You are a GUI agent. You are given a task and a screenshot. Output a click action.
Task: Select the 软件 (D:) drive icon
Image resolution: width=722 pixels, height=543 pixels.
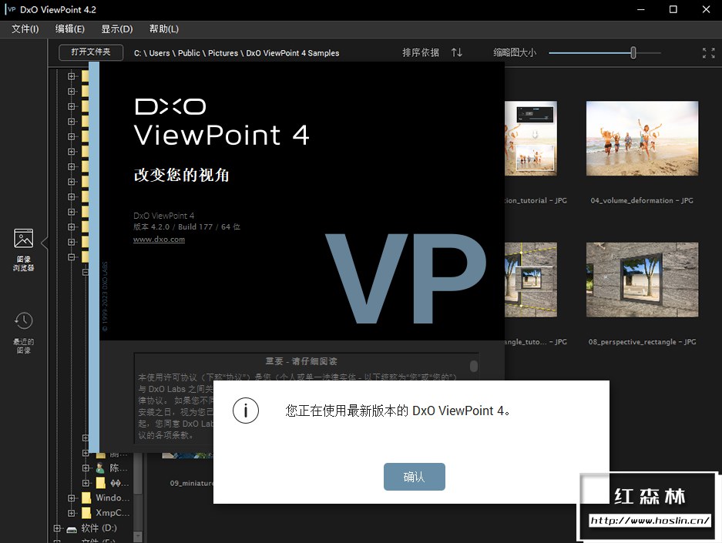pos(72,528)
